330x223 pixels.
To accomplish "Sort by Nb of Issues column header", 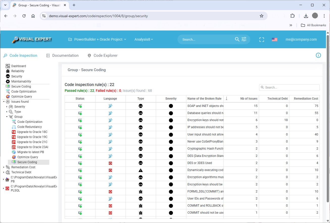I will point(248,99).
